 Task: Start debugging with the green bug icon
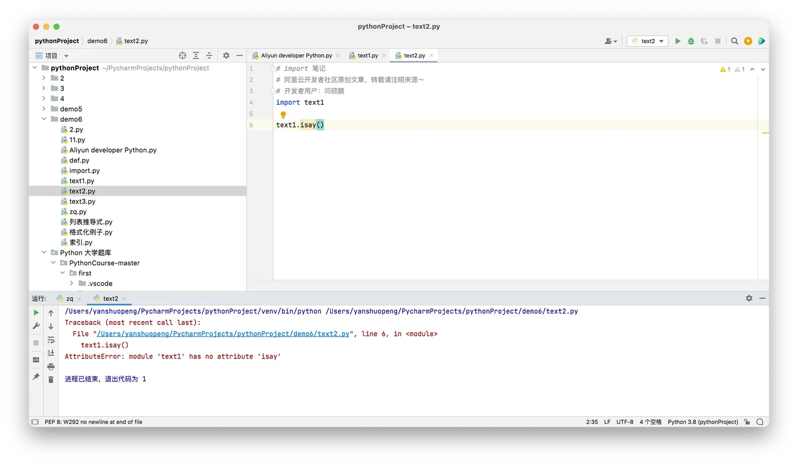pos(691,41)
